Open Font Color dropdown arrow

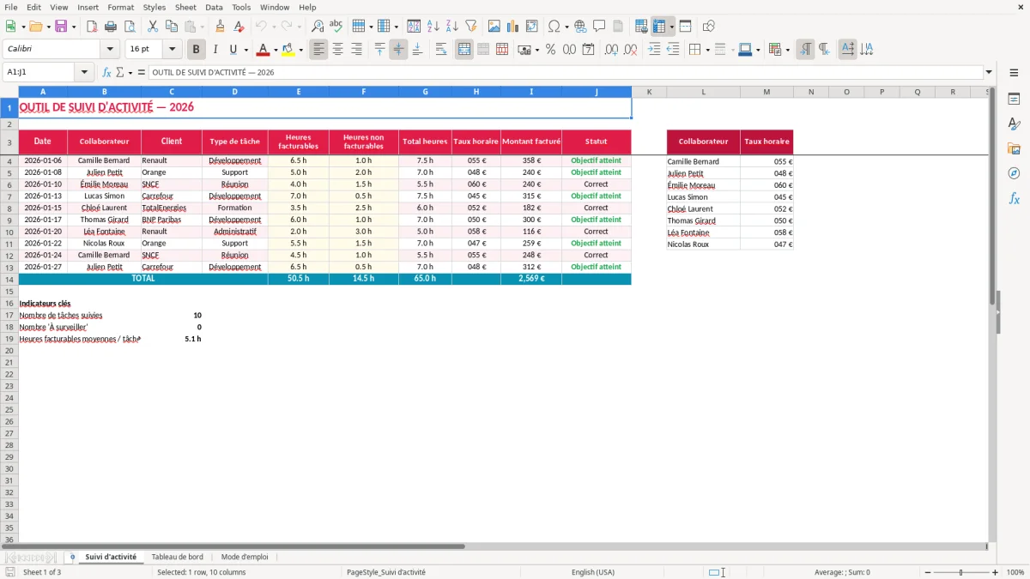(275, 50)
